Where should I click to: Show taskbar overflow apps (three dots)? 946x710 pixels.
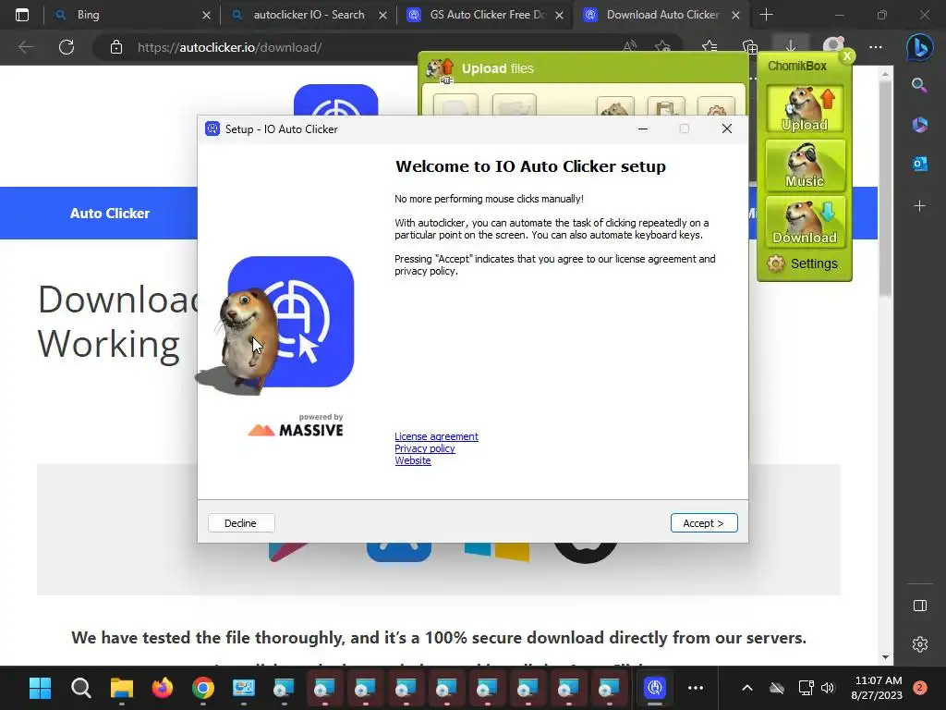click(696, 688)
